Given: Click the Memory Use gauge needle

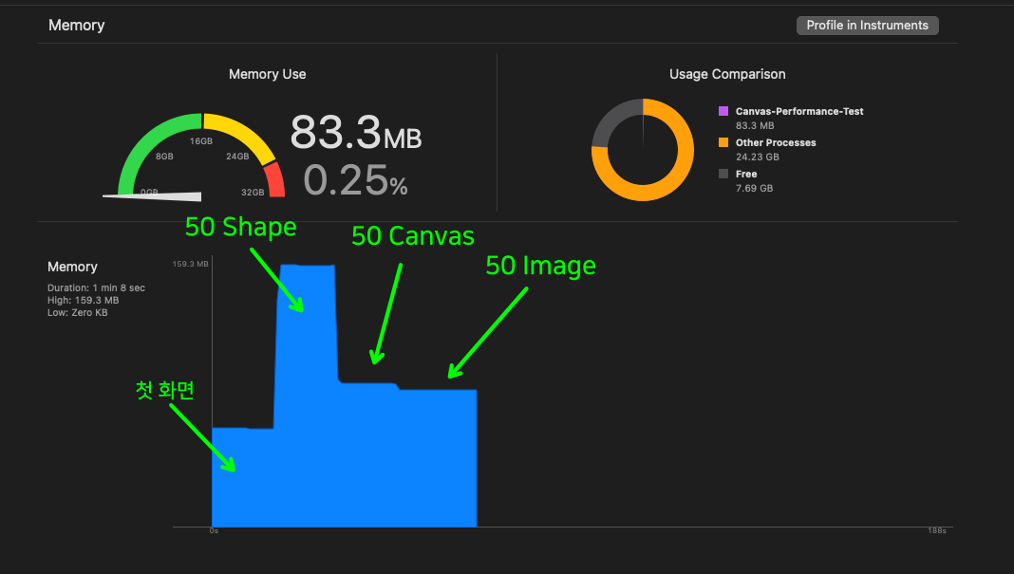Looking at the screenshot, I should [x=152, y=195].
